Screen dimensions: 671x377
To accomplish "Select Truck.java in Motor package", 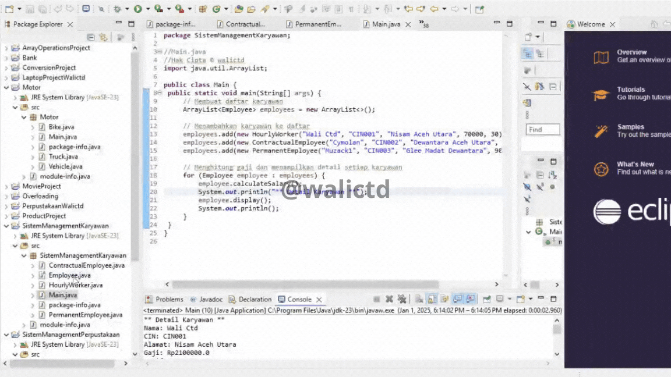I will click(x=63, y=157).
